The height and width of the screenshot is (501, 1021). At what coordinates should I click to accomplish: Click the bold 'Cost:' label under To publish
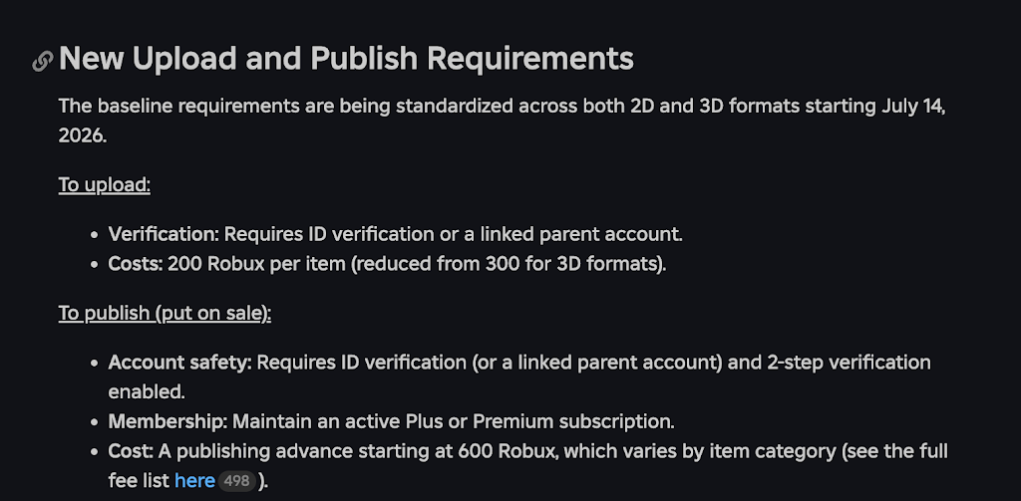[131, 451]
